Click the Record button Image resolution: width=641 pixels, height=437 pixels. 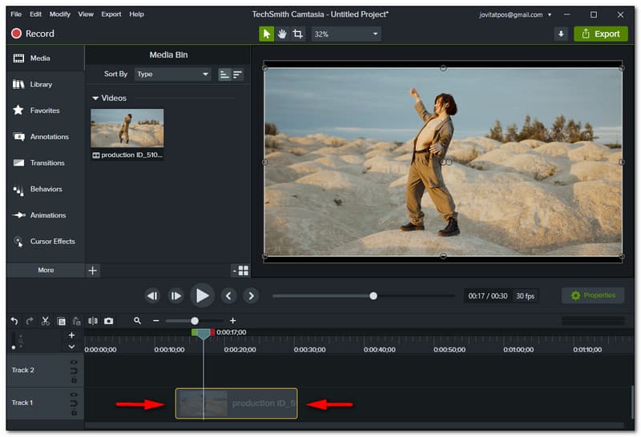coord(33,34)
